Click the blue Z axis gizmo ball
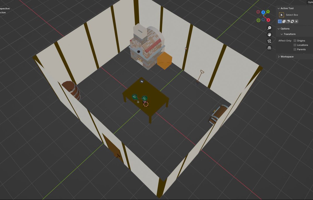 (263, 12)
